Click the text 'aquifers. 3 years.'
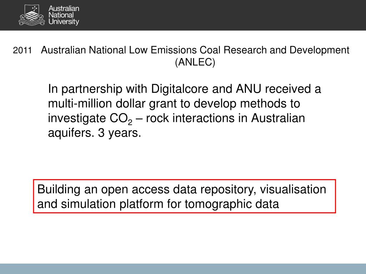 coord(94,133)
